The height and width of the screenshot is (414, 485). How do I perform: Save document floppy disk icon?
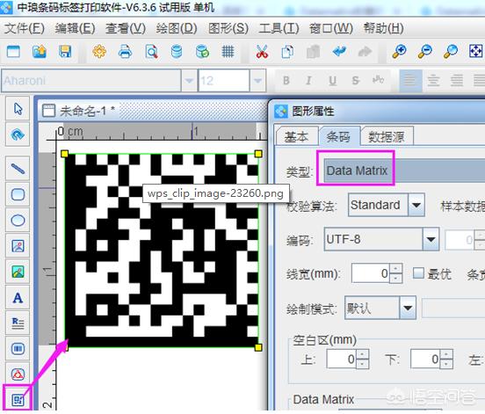click(x=65, y=51)
